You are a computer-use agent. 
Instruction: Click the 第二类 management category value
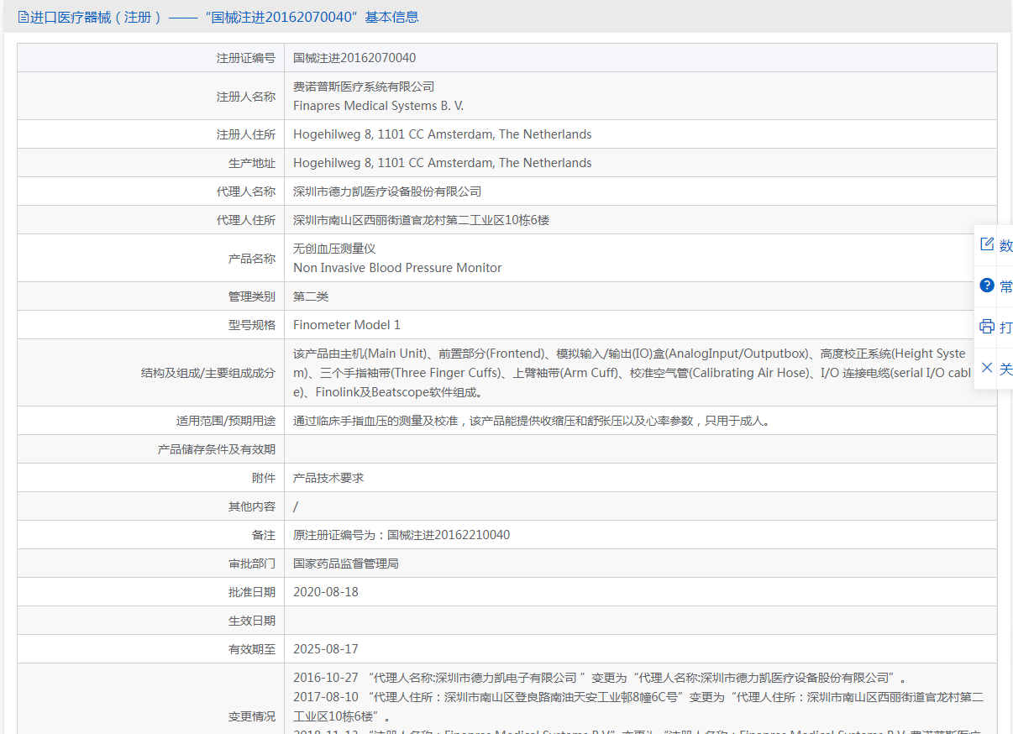pos(311,296)
